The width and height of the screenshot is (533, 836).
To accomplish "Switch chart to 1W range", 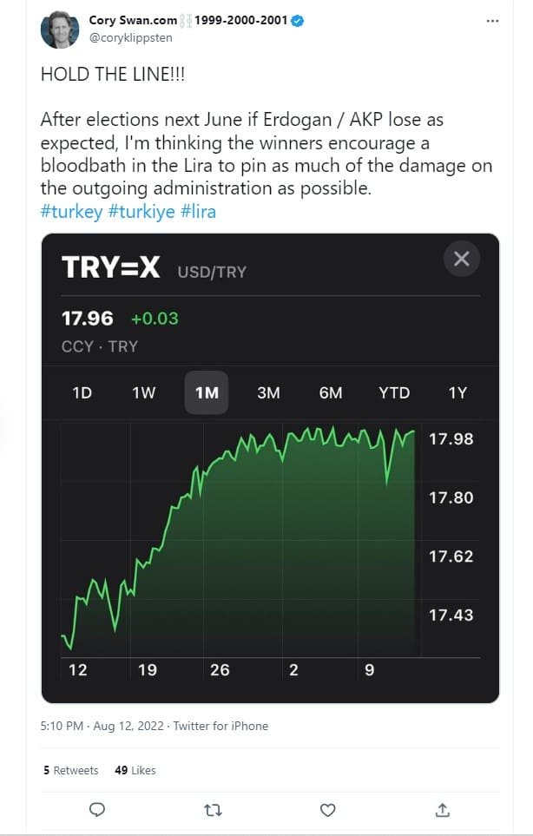I will (143, 392).
